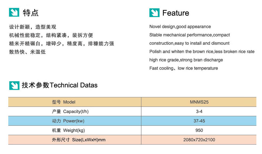Image resolution: width=262 pixels, height=154 pixels.
Task: Click the 设计新颖，造型美观 text line
Action: pos(33,27)
